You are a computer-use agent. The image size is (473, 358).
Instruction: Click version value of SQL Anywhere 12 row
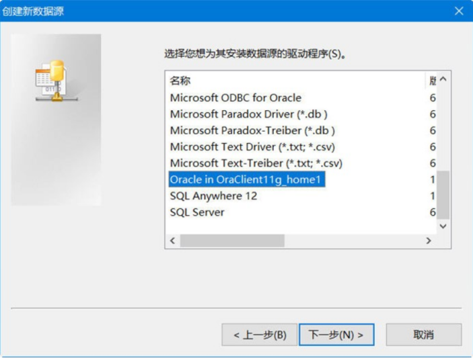click(x=433, y=196)
